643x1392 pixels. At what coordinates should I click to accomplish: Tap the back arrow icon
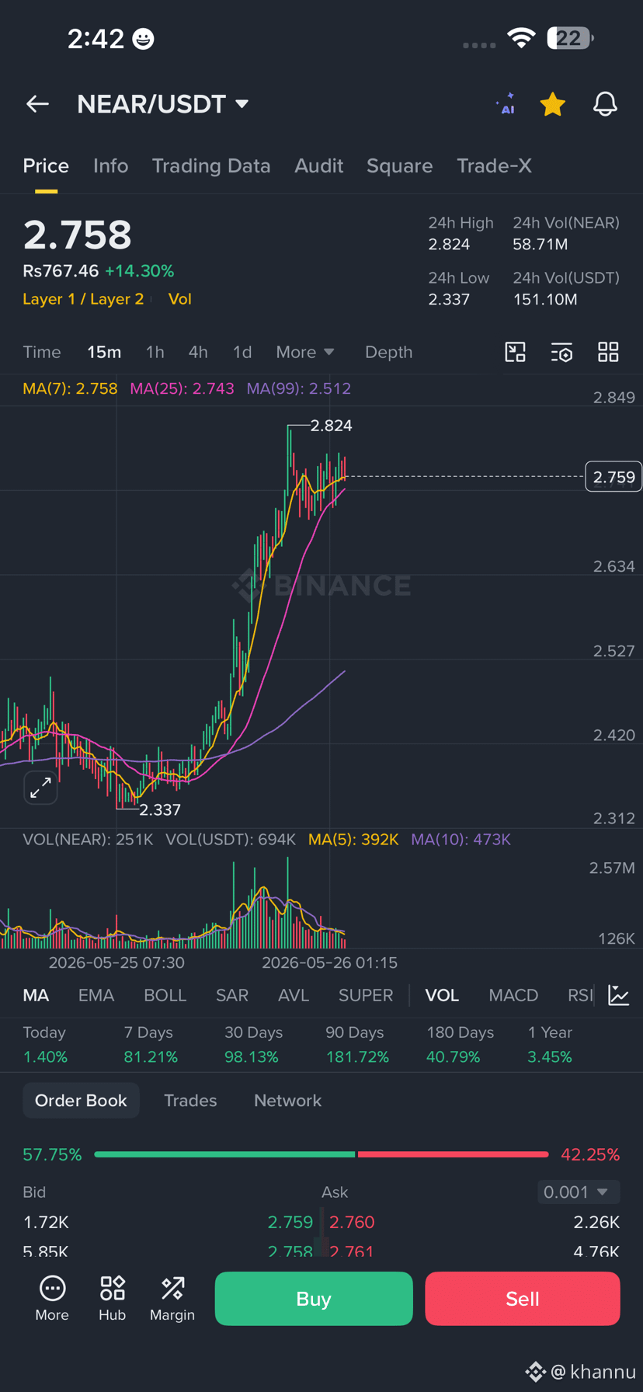(x=37, y=104)
